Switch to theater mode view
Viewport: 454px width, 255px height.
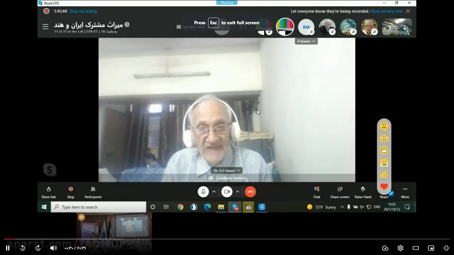coord(416,248)
